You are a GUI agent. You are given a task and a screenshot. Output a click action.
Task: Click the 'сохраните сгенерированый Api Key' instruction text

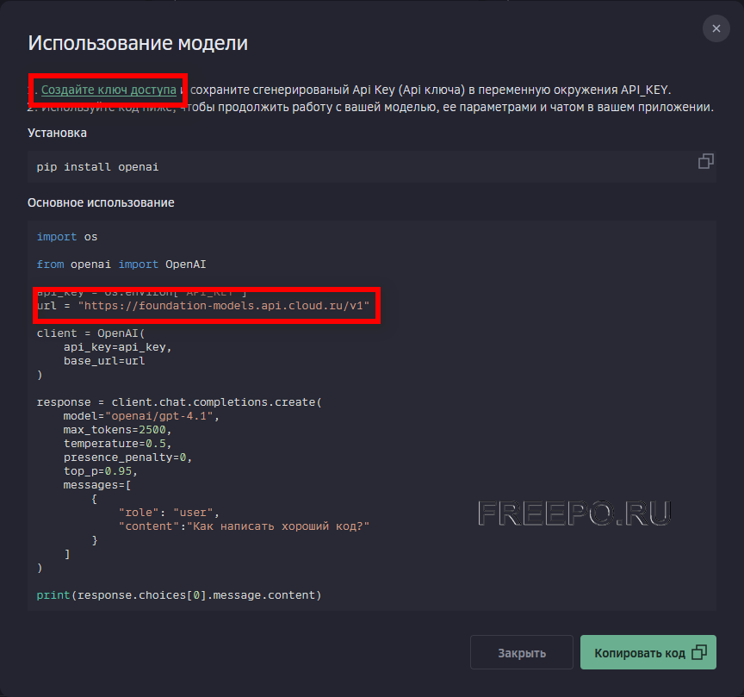431,90
